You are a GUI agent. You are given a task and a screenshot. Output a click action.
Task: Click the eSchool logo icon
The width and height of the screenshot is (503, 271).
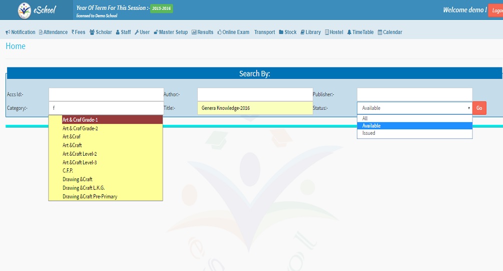coord(24,10)
